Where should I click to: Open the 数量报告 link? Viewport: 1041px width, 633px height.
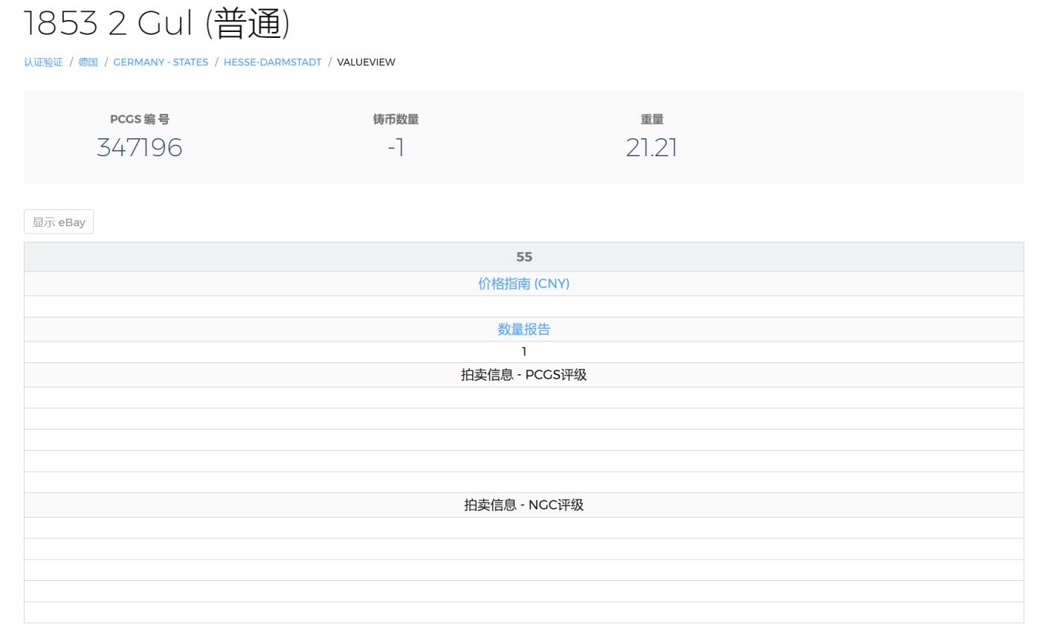pyautogui.click(x=523, y=330)
